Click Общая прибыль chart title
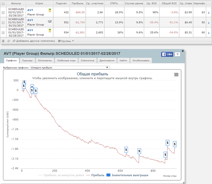This screenshot has height=184, width=212. (92, 74)
